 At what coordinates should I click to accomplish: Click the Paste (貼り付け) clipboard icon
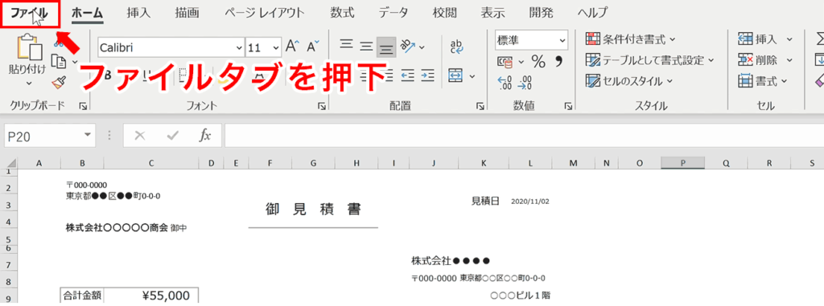click(x=30, y=47)
